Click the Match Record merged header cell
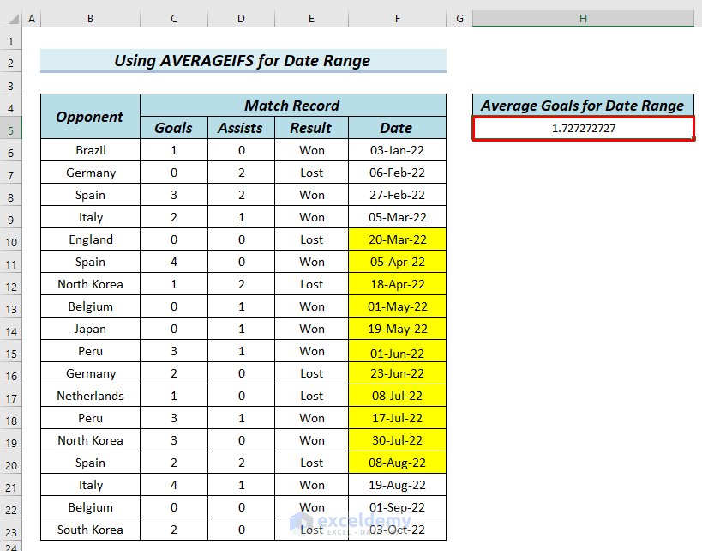Image resolution: width=702 pixels, height=551 pixels. (x=293, y=106)
